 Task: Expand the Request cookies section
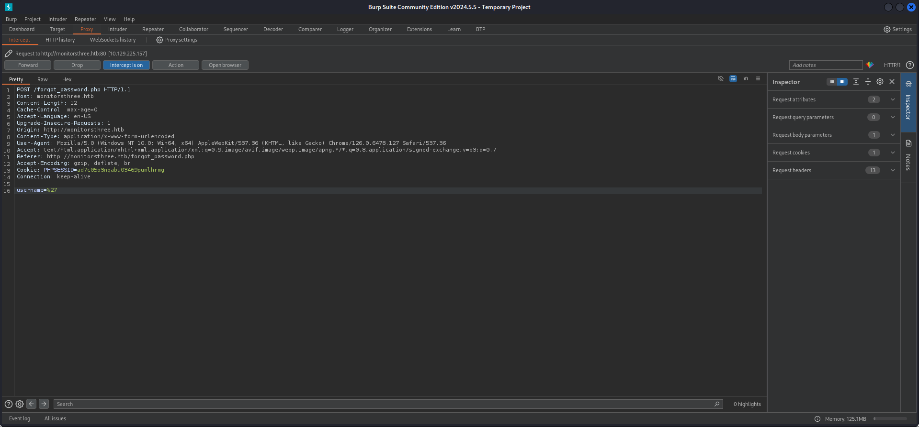coord(893,153)
